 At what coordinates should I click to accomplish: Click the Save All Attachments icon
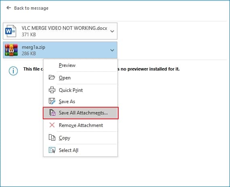(52, 112)
